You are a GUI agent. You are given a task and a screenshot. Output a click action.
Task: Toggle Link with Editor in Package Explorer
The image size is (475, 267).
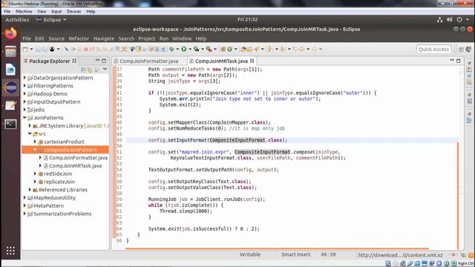[x=90, y=70]
